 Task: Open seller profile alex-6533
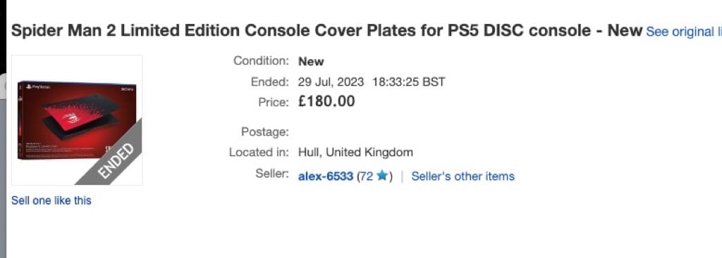pyautogui.click(x=326, y=176)
